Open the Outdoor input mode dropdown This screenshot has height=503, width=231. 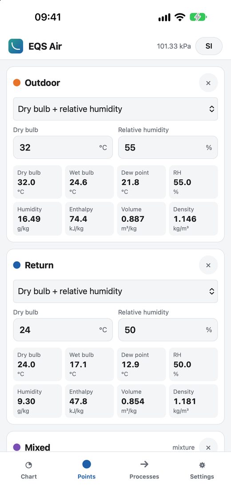point(115,109)
